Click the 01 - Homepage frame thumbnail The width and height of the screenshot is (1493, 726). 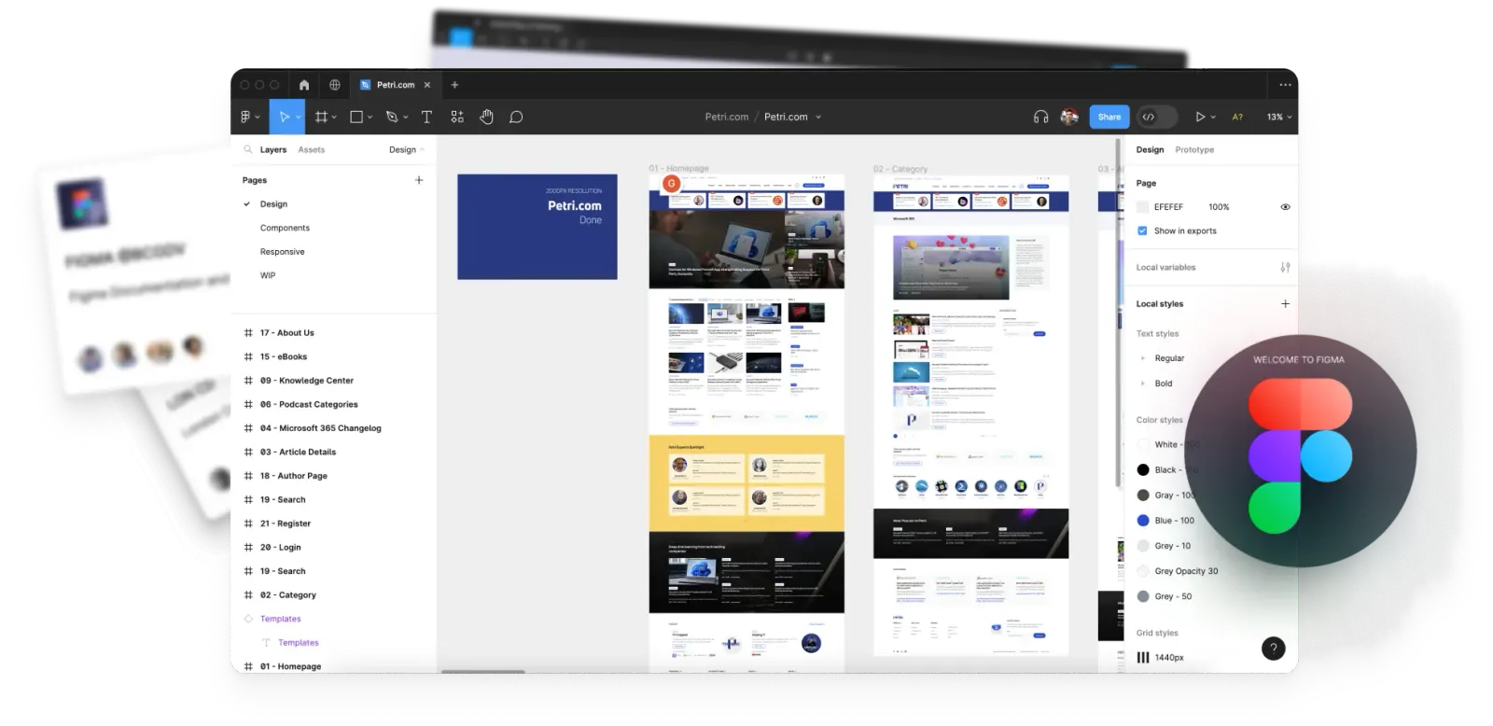(746, 423)
